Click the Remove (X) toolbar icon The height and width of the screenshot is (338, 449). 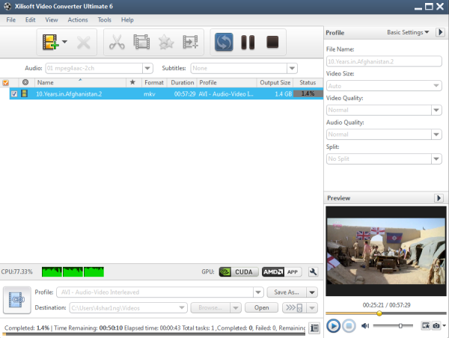coord(84,43)
